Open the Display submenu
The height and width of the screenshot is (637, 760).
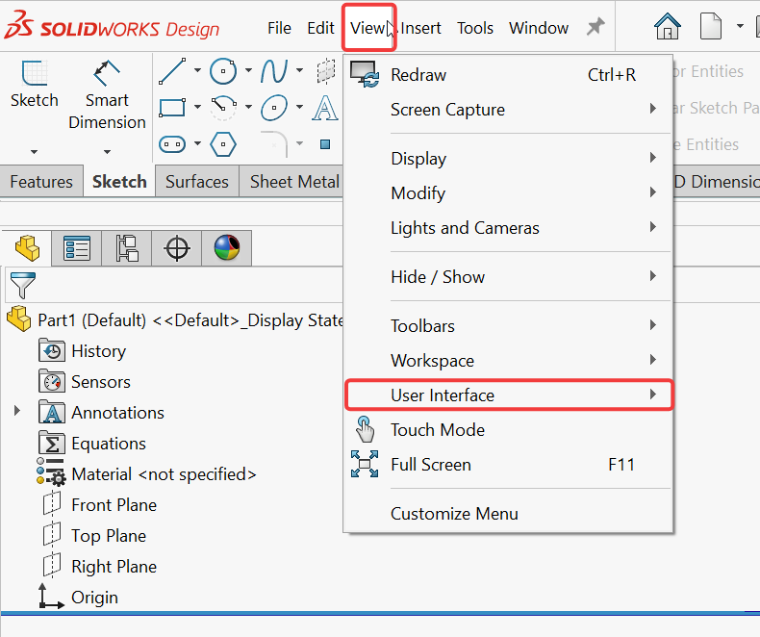click(x=508, y=159)
